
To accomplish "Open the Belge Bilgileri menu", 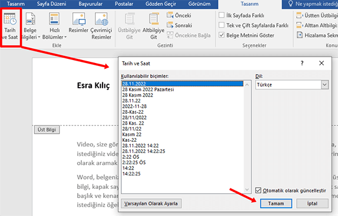I will click(x=30, y=26).
